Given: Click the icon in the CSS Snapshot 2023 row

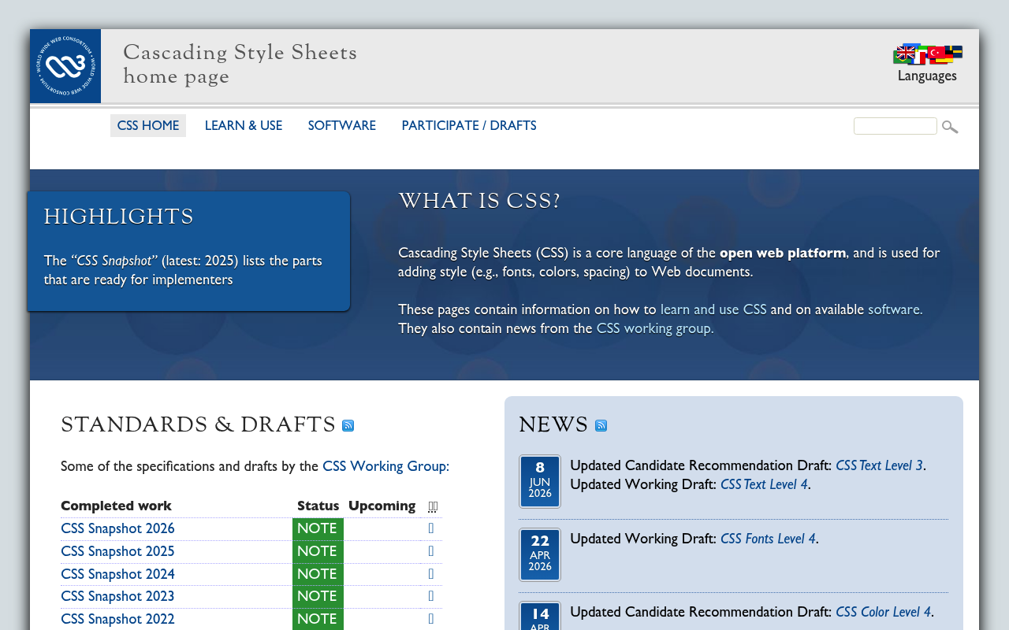Looking at the screenshot, I should click(431, 596).
